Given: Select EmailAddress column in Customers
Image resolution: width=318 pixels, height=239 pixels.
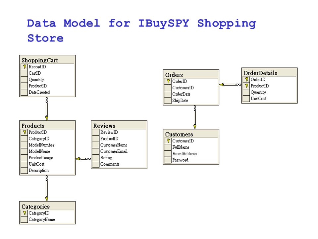Looking at the screenshot, I should point(185,154).
